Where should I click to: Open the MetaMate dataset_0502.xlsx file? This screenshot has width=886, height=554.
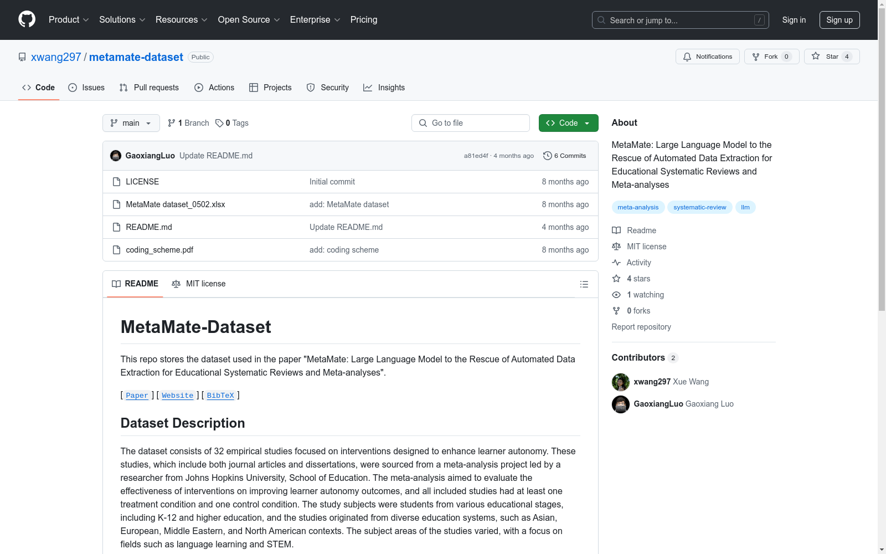click(176, 204)
